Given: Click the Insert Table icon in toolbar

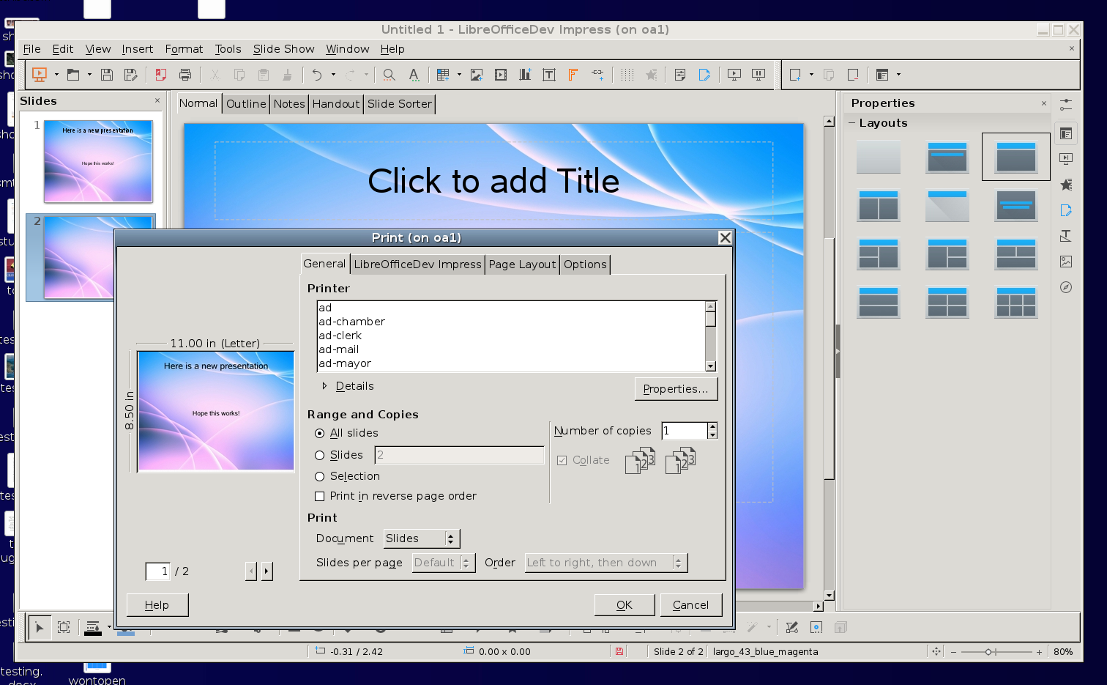Looking at the screenshot, I should pyautogui.click(x=443, y=75).
